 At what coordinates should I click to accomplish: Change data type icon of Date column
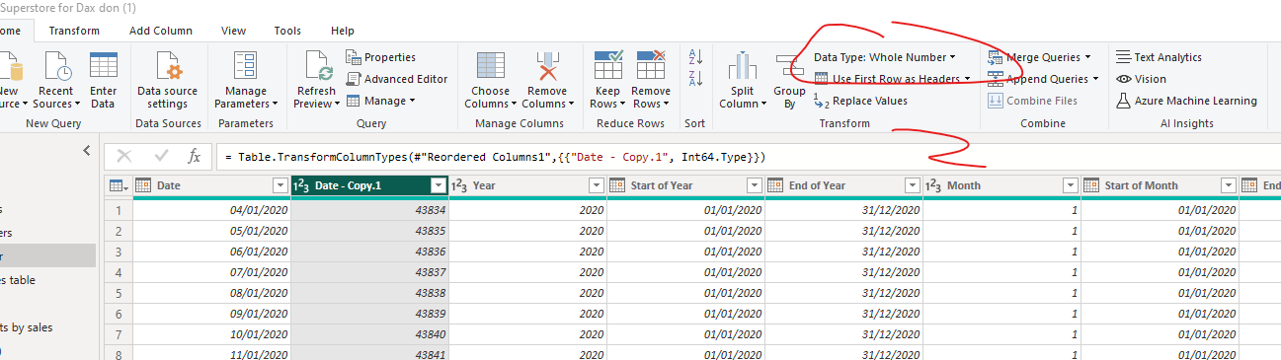pos(143,185)
